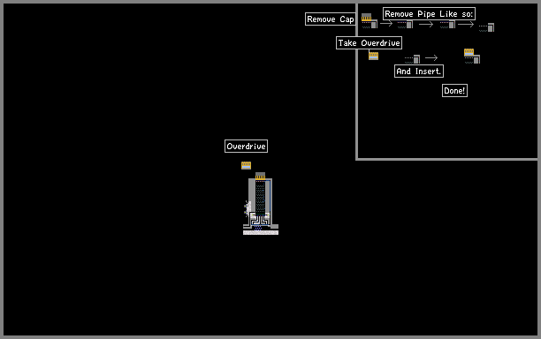Click the white base plate under the machine
Image resolution: width=541 pixels, height=339 pixels.
click(261, 232)
